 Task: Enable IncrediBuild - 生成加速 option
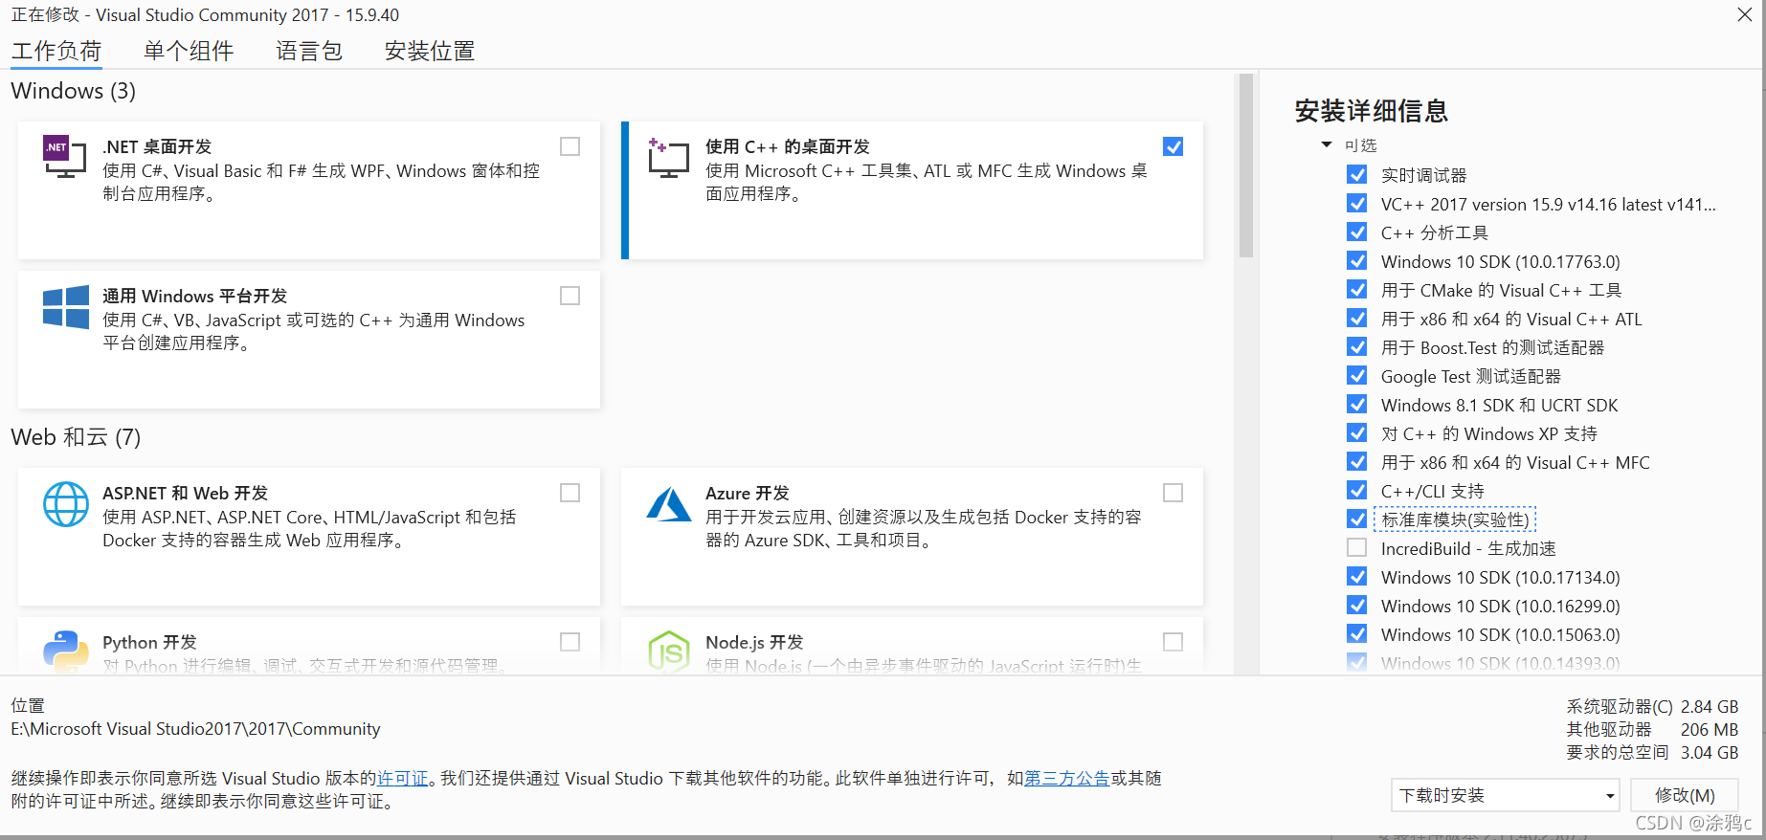(x=1357, y=547)
